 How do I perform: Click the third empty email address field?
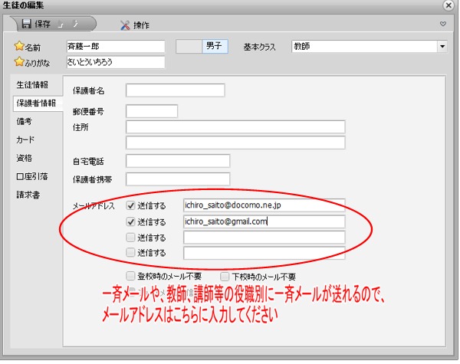point(264,238)
